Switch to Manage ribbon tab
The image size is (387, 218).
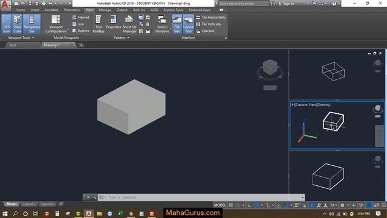coord(105,10)
